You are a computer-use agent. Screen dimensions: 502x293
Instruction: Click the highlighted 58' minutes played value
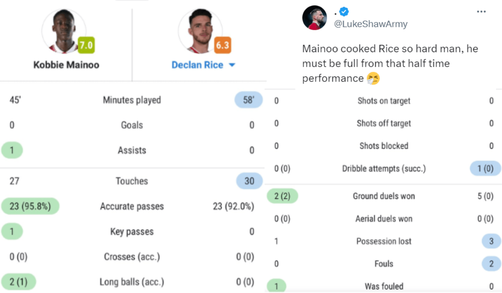coord(248,100)
